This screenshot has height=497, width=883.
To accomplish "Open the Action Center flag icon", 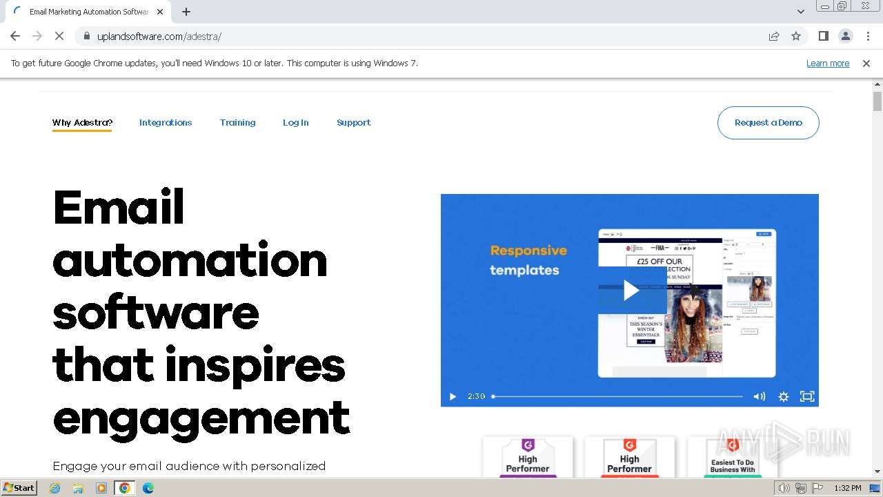I will pyautogui.click(x=817, y=488).
